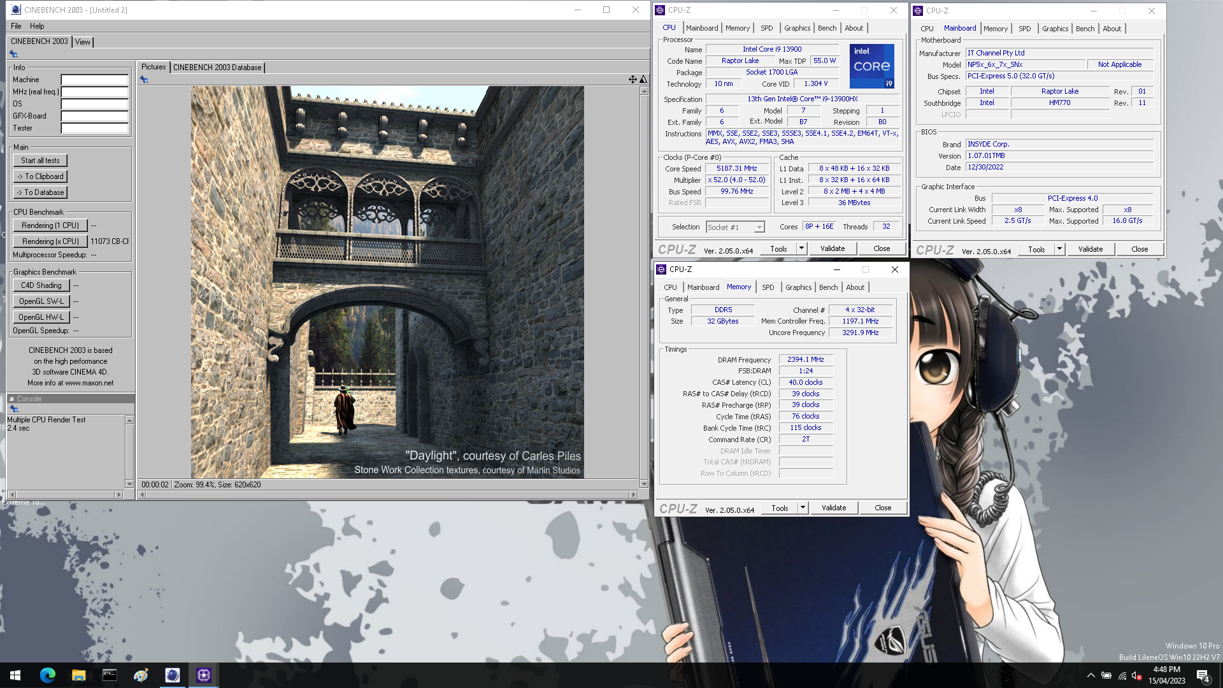Viewport: 1223px width, 688px height.
Task: Click the To Database button
Action: 40,192
